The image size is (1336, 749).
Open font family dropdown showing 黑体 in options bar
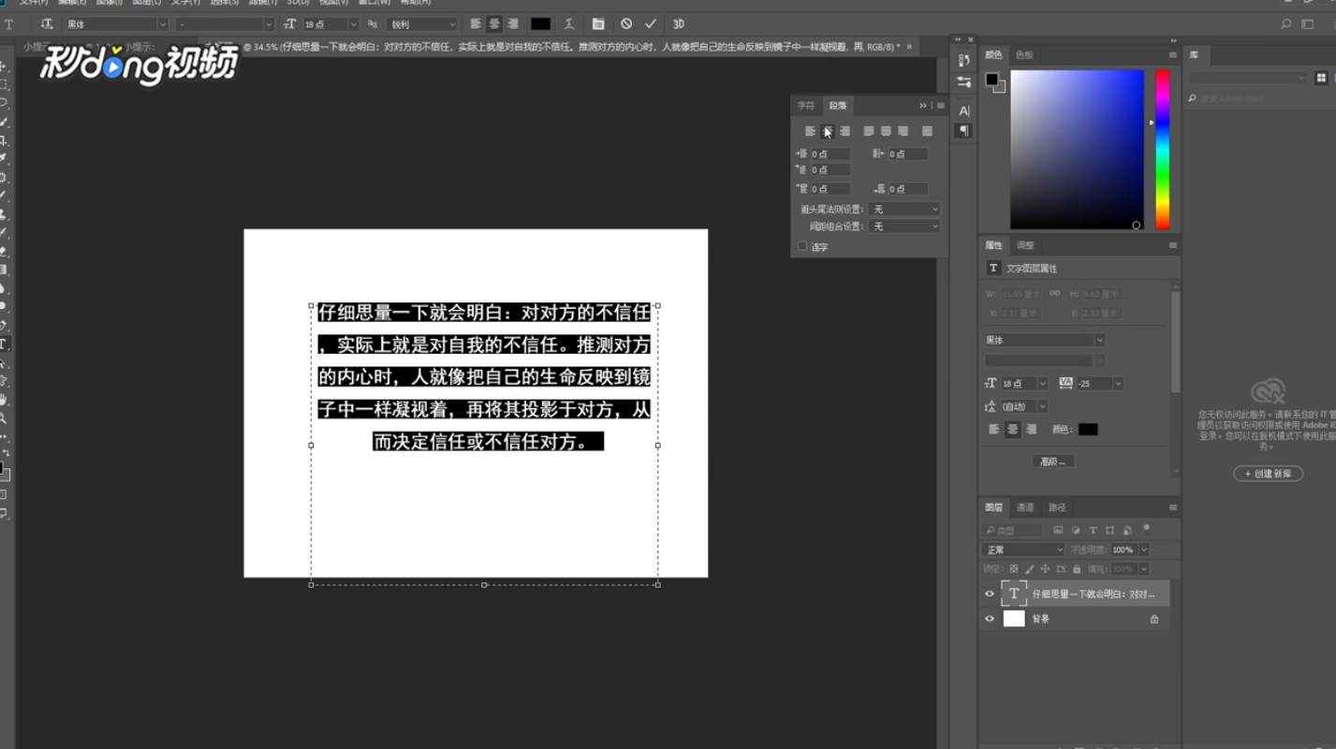pyautogui.click(x=116, y=24)
